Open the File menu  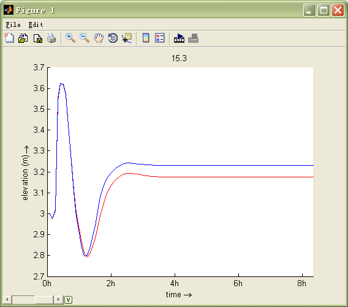point(13,24)
